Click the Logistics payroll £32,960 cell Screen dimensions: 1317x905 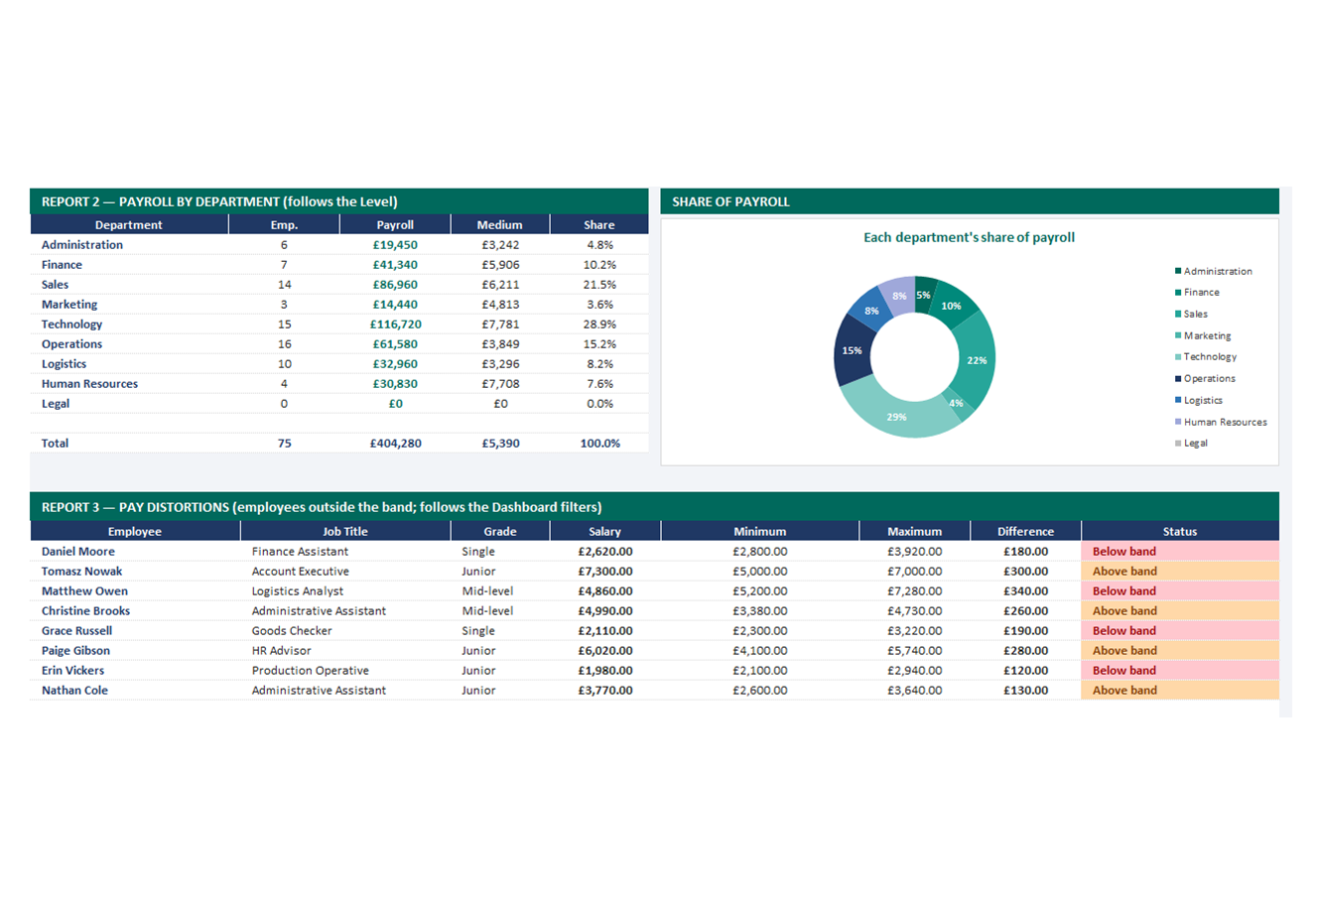click(395, 364)
